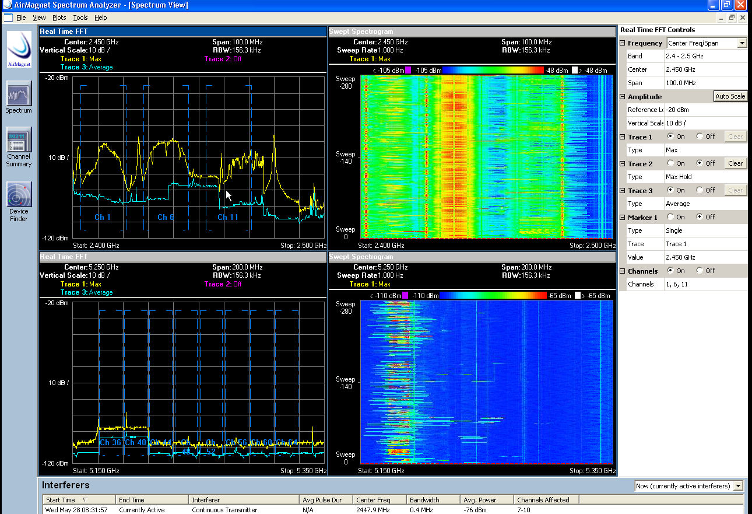
Task: Collapse the Channels section
Action: (x=623, y=271)
